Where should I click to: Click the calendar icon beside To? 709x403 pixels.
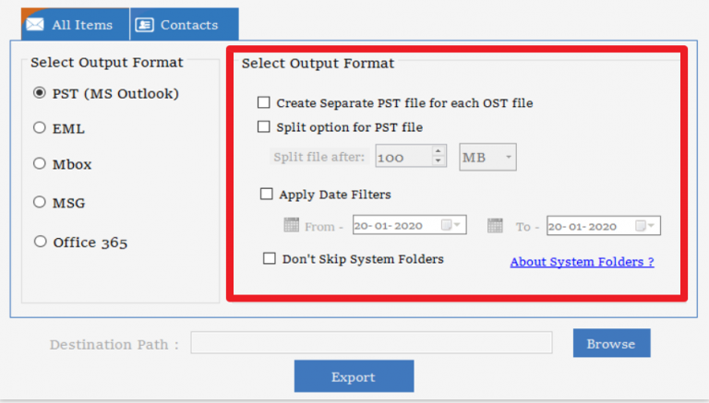pos(495,225)
